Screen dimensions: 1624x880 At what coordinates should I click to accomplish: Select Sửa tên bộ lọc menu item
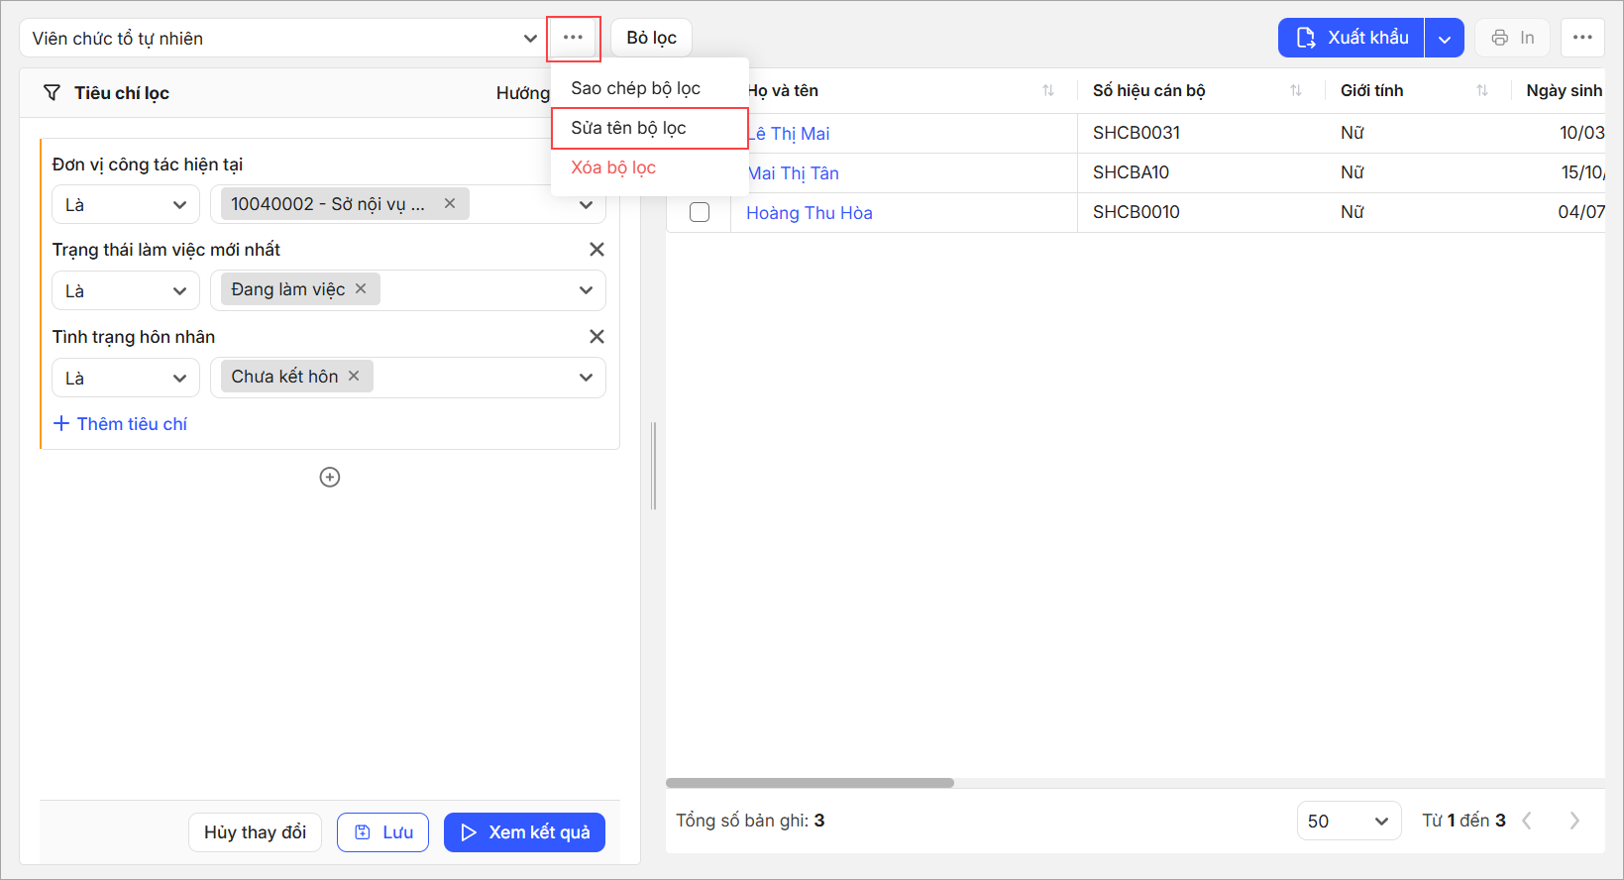pos(628,128)
